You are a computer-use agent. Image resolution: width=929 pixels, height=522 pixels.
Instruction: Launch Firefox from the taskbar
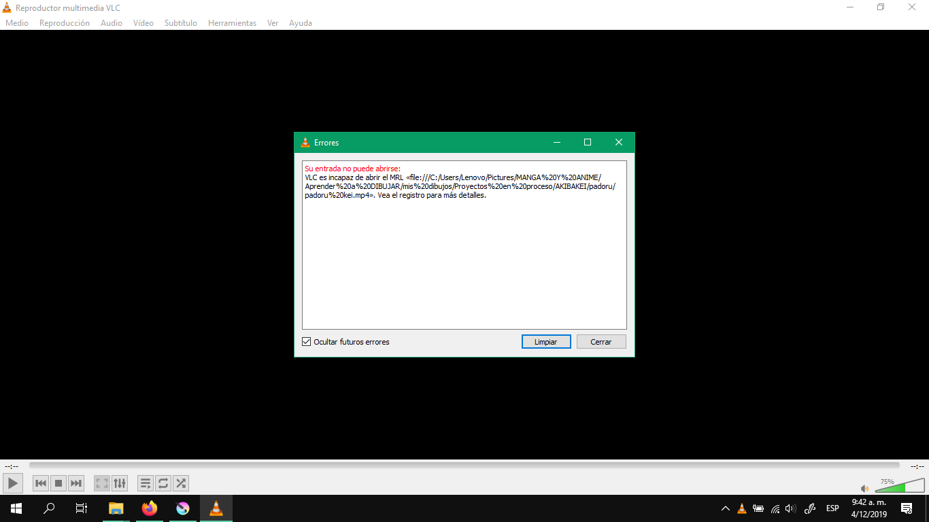(150, 508)
